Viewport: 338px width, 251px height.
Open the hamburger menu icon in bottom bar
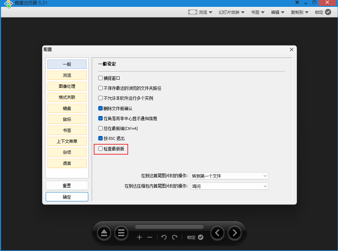(121, 233)
